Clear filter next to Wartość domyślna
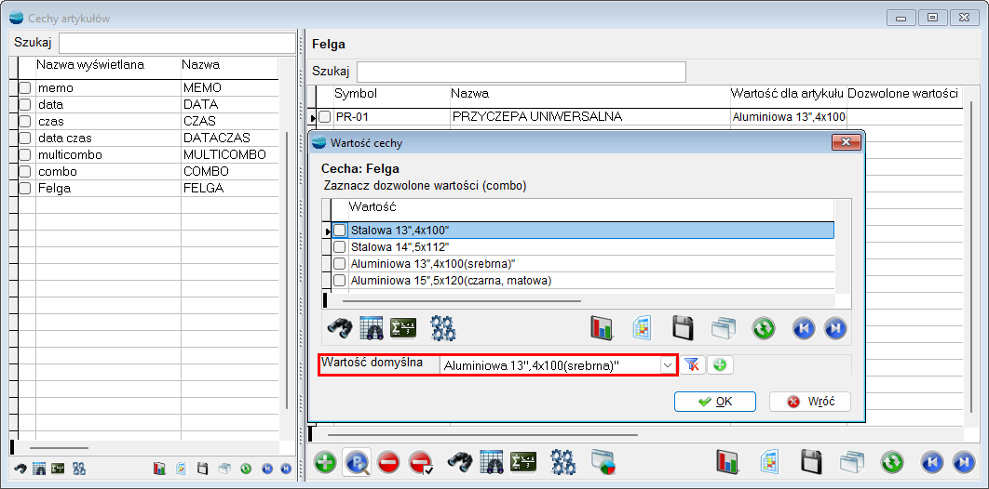Screen dimensions: 989x489 click(692, 365)
